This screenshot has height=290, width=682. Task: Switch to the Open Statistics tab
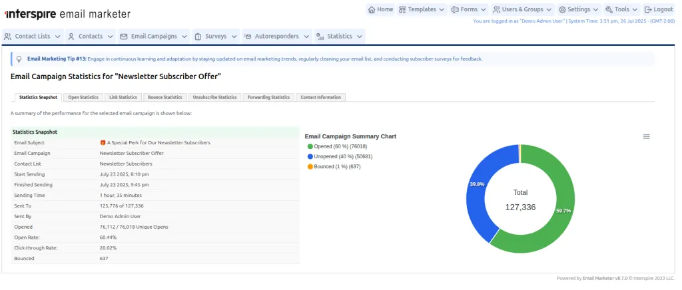83,98
